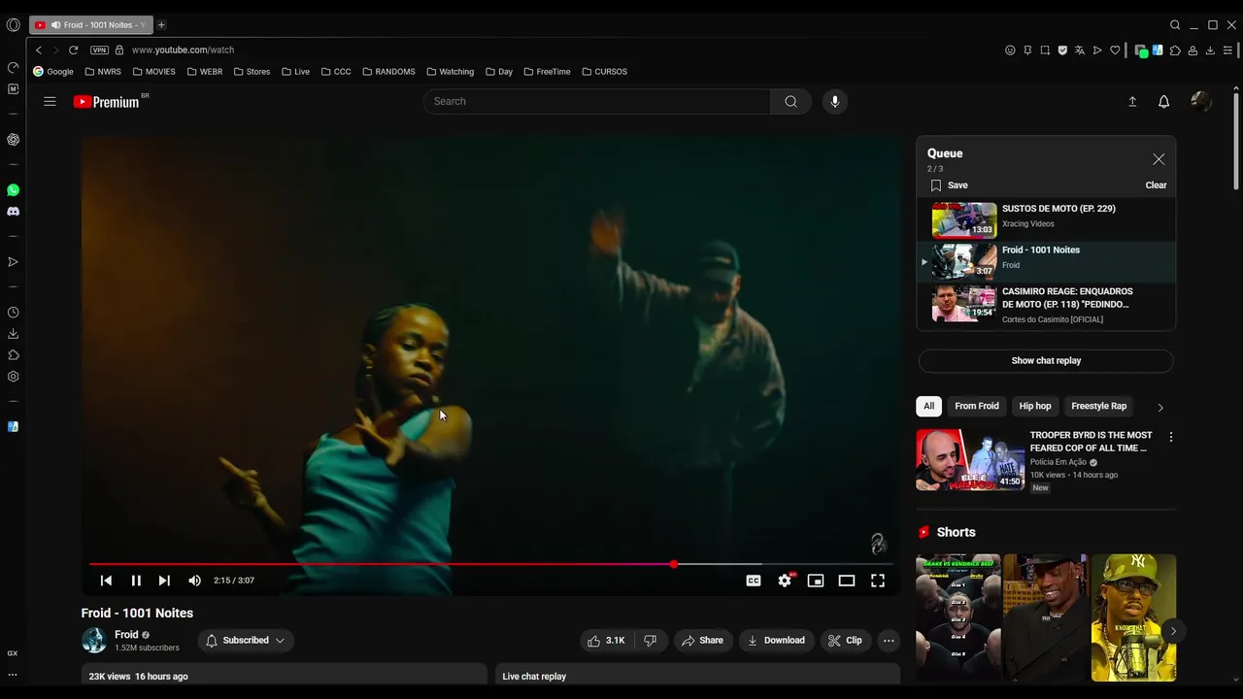Open the YouTube guide hamburger menu
The image size is (1243, 699).
(x=50, y=101)
